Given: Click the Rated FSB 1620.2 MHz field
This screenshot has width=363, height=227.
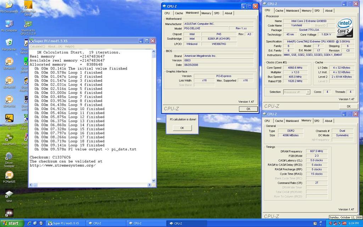Looking at the screenshot, I should coord(295,81).
